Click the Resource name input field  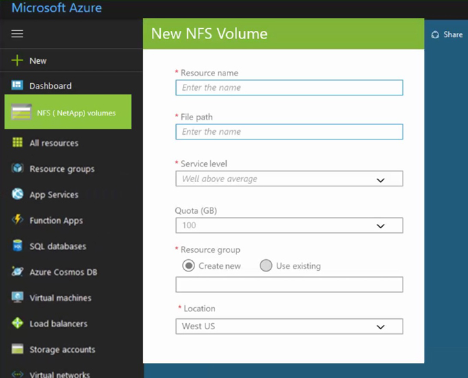point(289,87)
